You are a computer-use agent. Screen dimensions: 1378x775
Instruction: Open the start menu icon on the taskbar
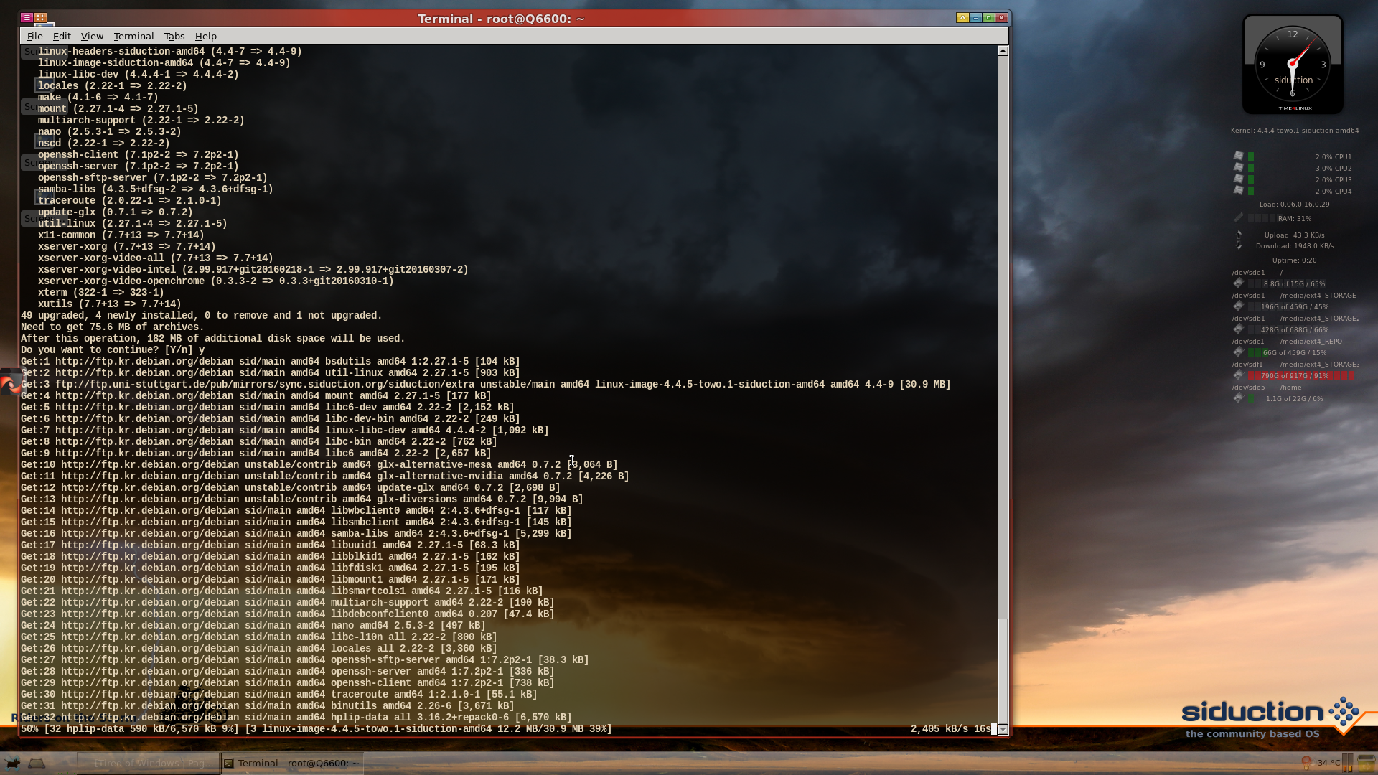(12, 763)
